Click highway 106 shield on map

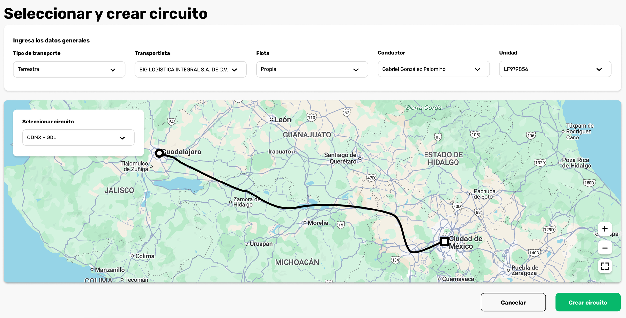pos(531,136)
